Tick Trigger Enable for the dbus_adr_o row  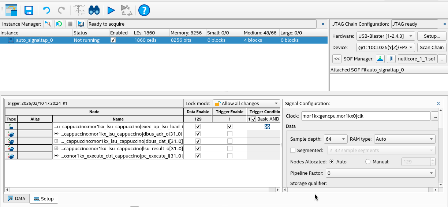click(229, 134)
